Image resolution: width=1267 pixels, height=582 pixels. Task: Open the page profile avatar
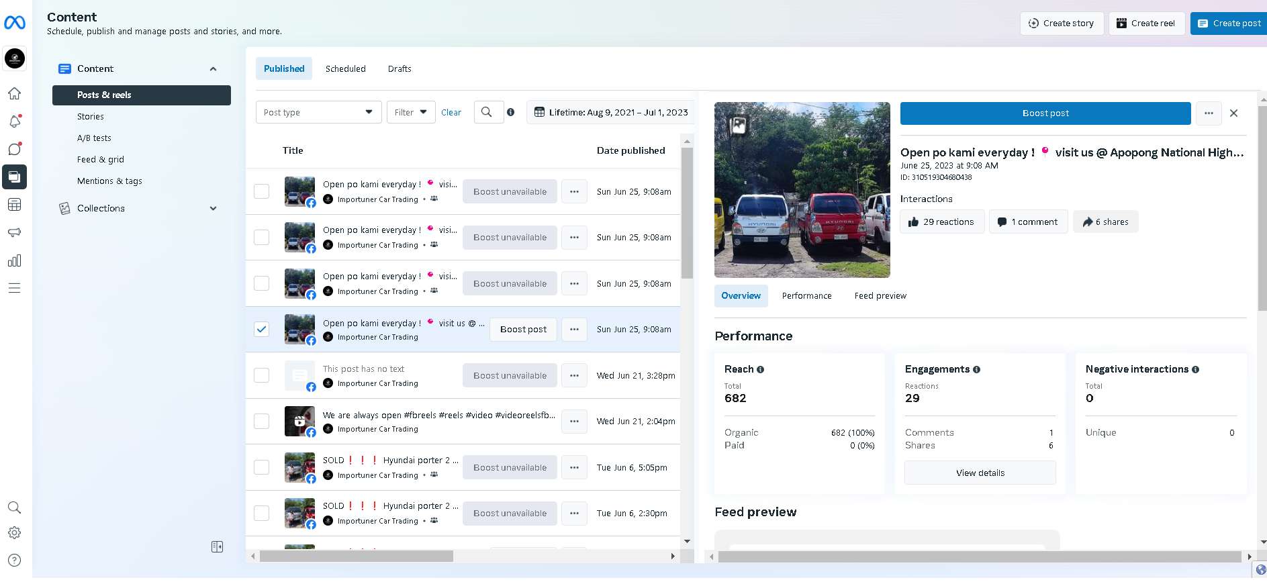tap(15, 58)
